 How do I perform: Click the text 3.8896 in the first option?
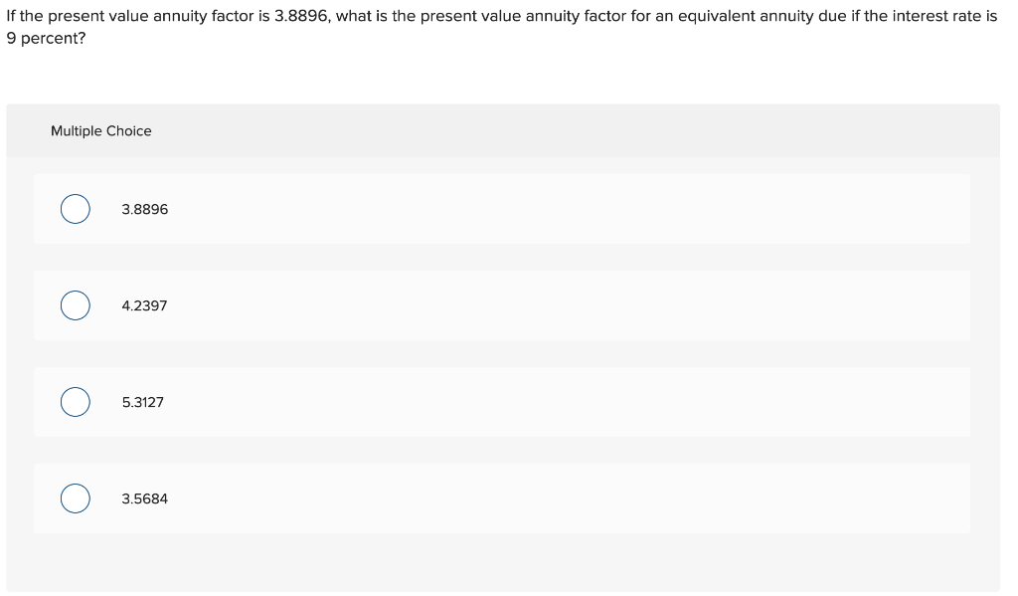pos(144,209)
